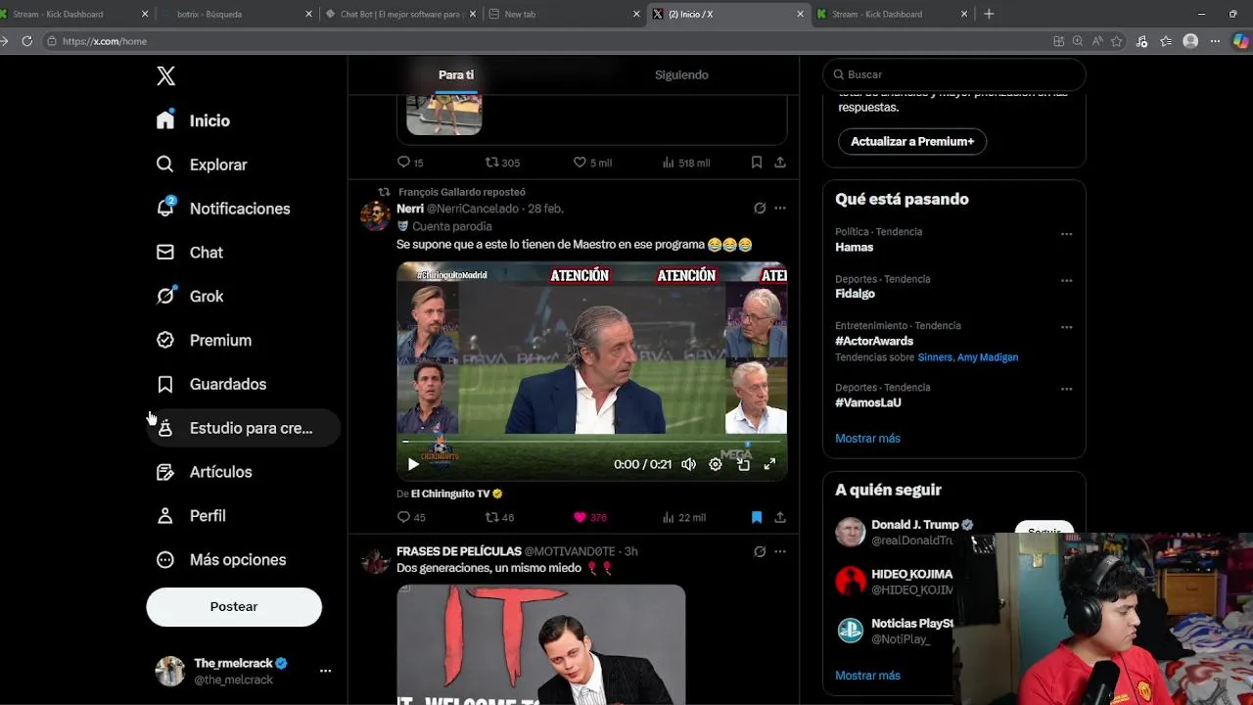Open Notificaciones from sidebar
Screen dimensions: 1253x705
[223, 209]
